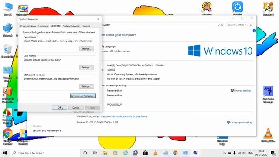Open Microsoft Edge desktop shortcut
Image resolution: width=279 pixels, height=157 pixels.
point(222,140)
